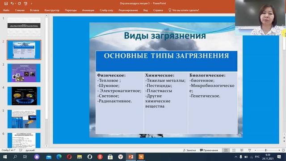Select slide 1 thumbnail
Image resolution: width=286 pixels, height=161 pixels.
coord(24,27)
